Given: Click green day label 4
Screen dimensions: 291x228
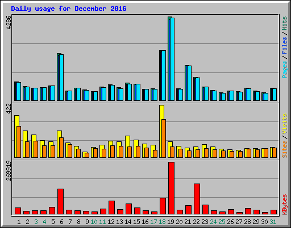Looking at the screenshot, I should coord(44,222).
